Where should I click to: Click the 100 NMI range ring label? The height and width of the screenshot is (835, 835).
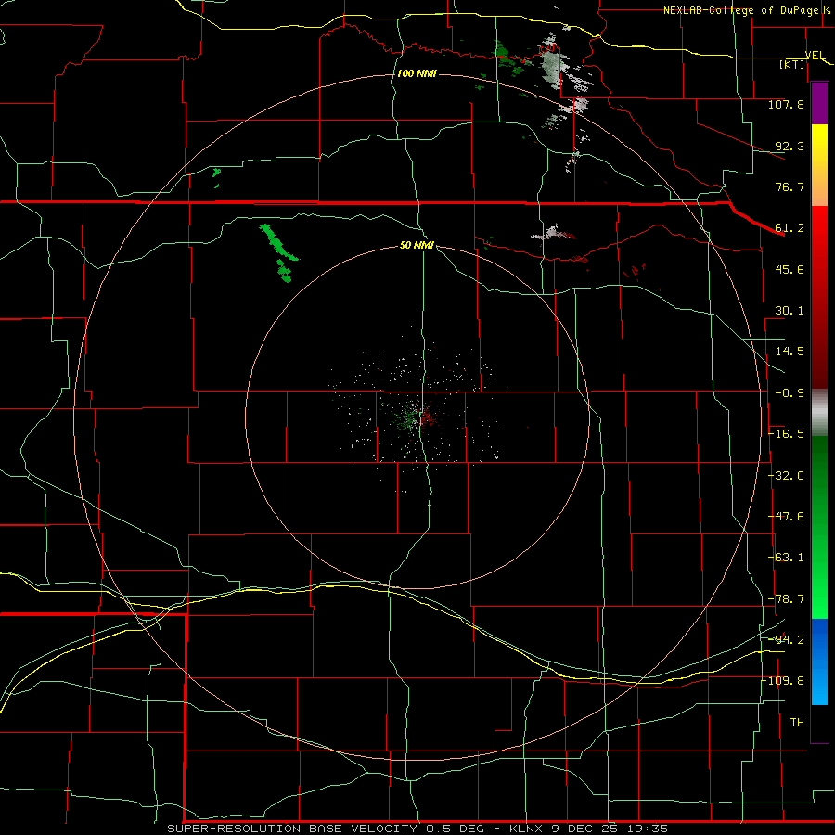pos(417,73)
